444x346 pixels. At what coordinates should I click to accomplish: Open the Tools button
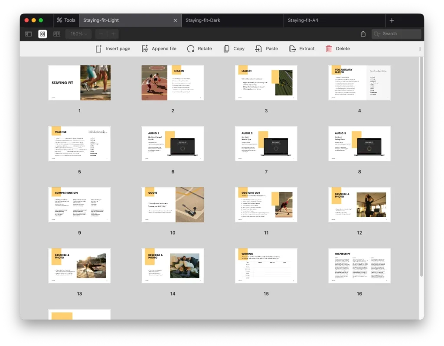click(x=65, y=20)
